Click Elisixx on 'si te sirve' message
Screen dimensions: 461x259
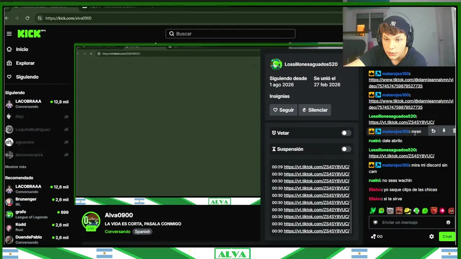click(375, 199)
